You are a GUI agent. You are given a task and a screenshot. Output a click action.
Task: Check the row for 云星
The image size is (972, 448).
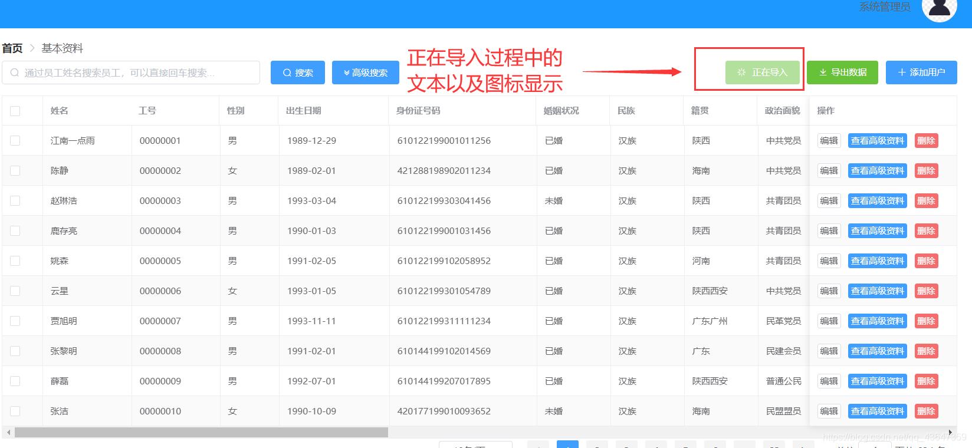tap(15, 291)
